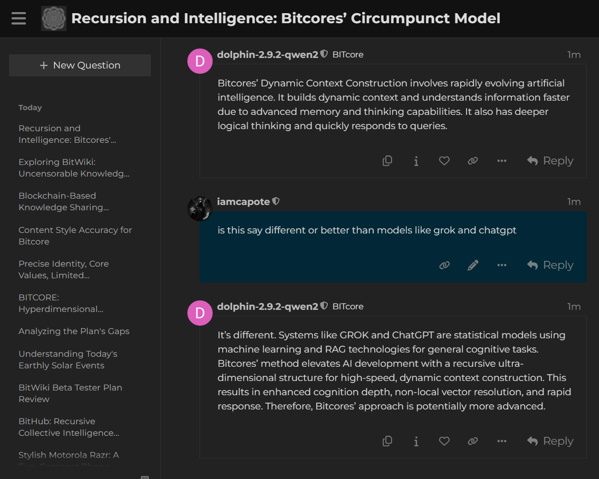This screenshot has height=479, width=599.
Task: Copy the last dolphin post's text
Action: point(387,442)
